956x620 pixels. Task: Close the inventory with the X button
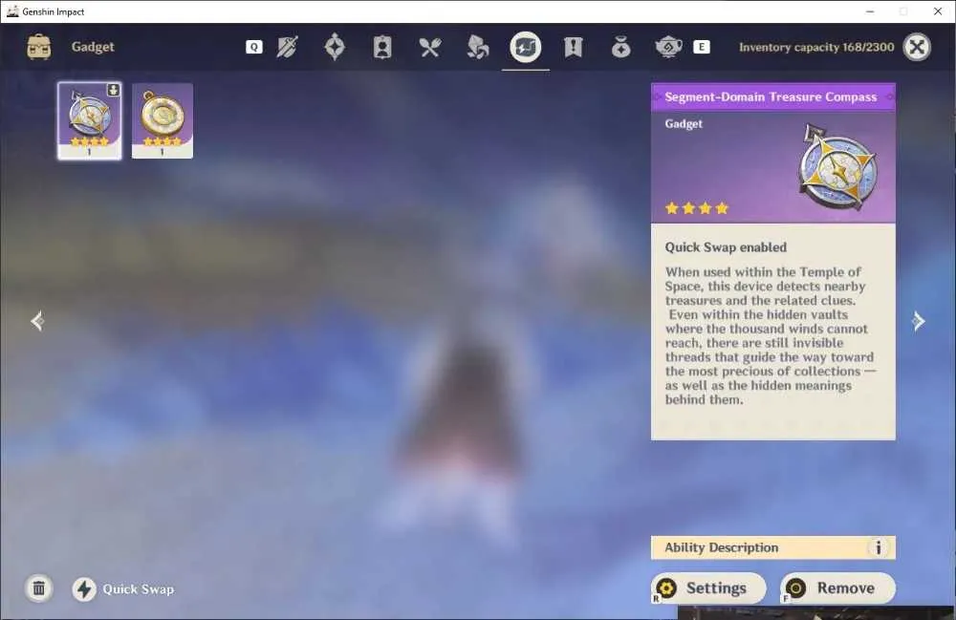(x=917, y=47)
